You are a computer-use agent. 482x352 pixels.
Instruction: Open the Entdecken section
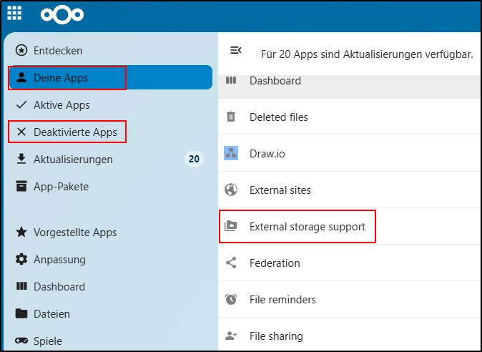pos(57,51)
